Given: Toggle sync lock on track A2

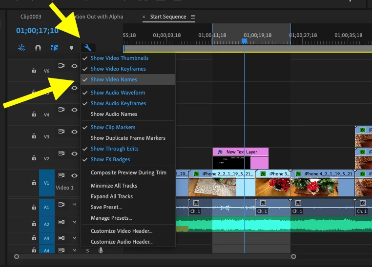Looking at the screenshot, I should pos(62,222).
